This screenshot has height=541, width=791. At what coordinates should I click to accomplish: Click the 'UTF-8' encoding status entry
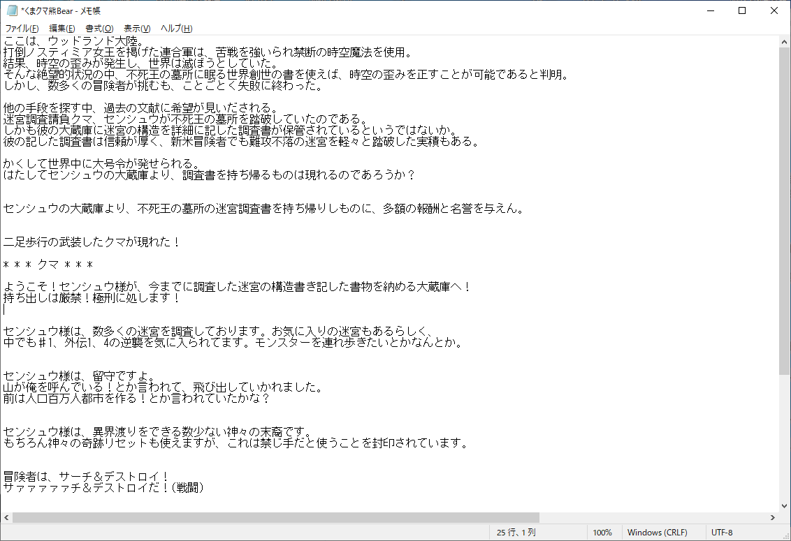point(722,533)
